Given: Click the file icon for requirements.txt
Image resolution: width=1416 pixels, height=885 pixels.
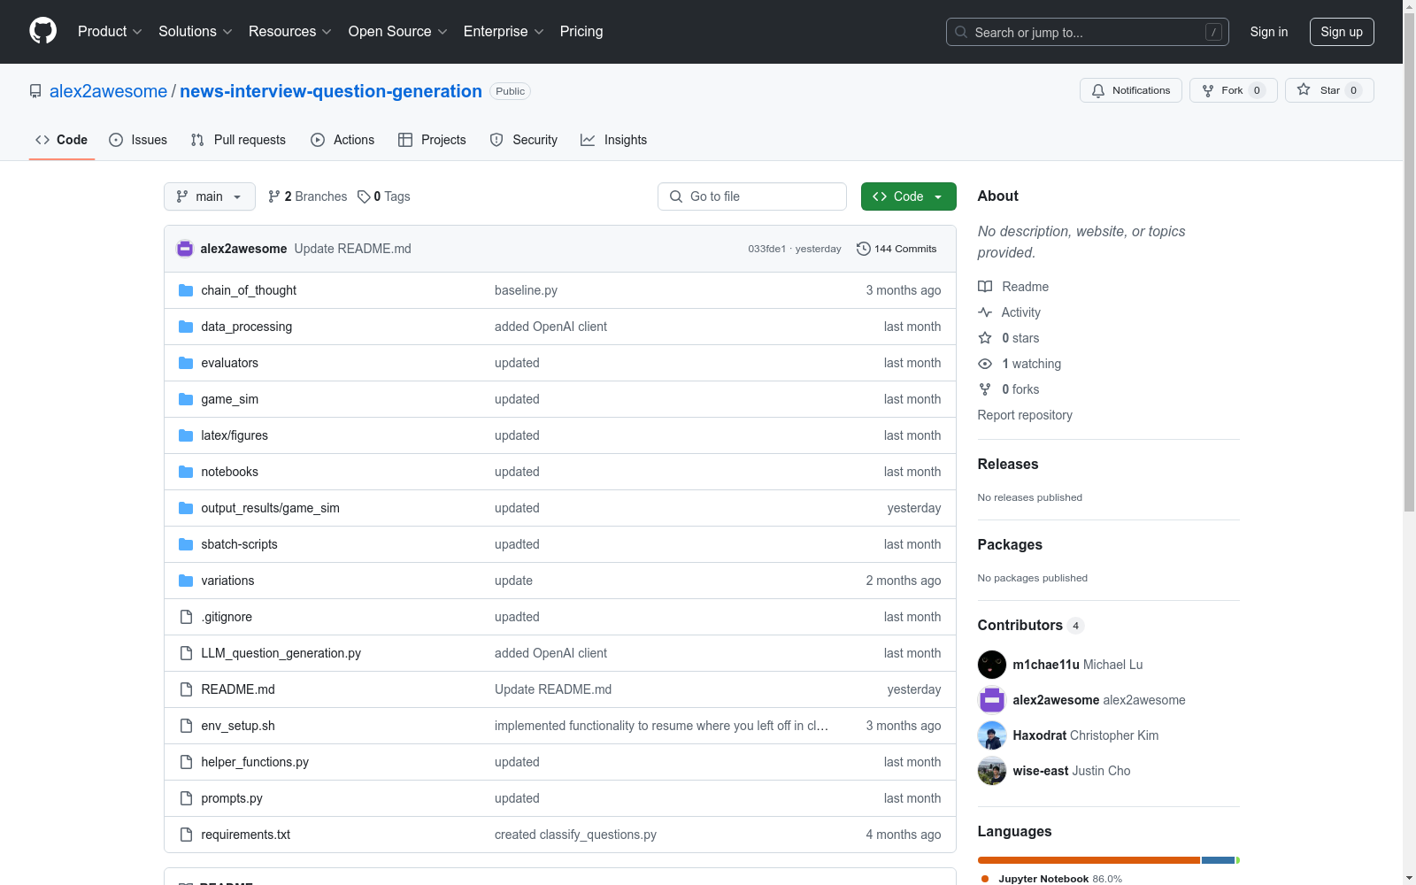Looking at the screenshot, I should (186, 835).
